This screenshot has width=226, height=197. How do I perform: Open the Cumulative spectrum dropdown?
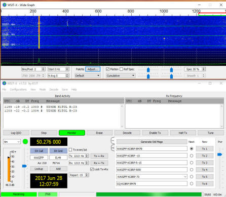[121, 75]
